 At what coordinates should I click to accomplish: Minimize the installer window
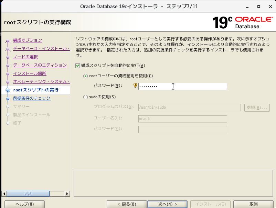click(247, 7)
